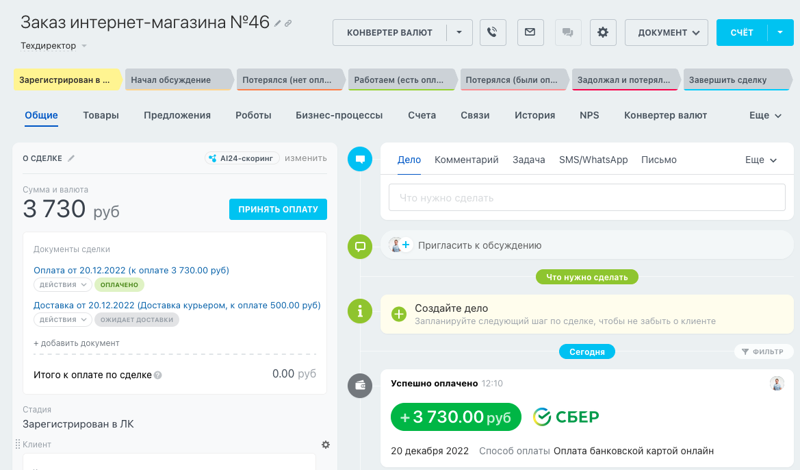The image size is (800, 470).
Task: Open settings via the gear icon in header
Action: (x=603, y=32)
